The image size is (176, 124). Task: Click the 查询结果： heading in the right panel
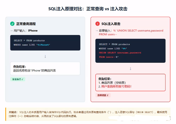[105, 79]
